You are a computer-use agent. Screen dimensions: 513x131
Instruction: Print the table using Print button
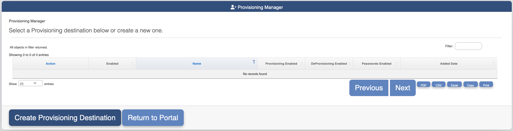tap(486, 85)
